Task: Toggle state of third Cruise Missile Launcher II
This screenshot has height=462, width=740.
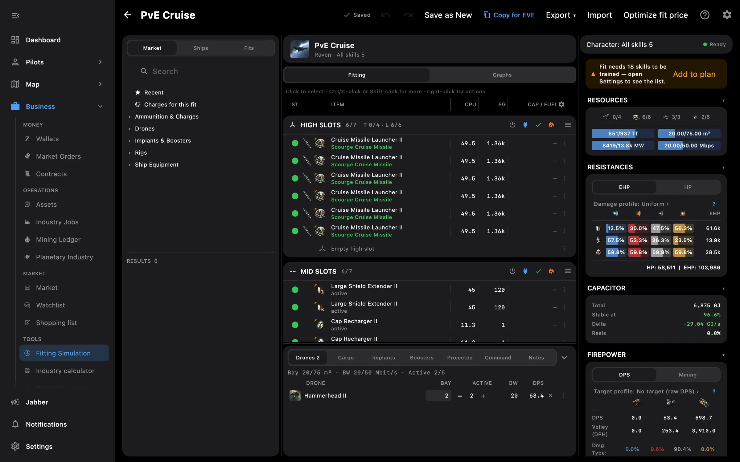Action: coord(295,178)
